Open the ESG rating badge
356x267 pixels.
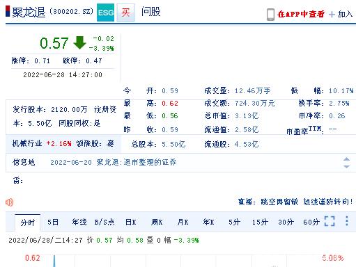tap(105, 13)
